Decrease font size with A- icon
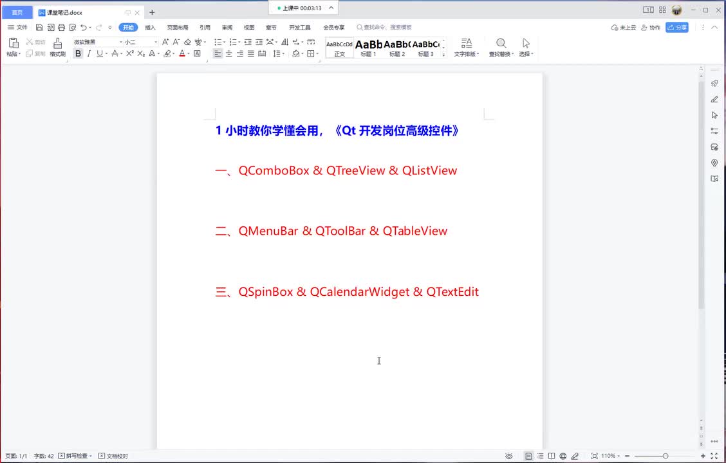 [176, 42]
